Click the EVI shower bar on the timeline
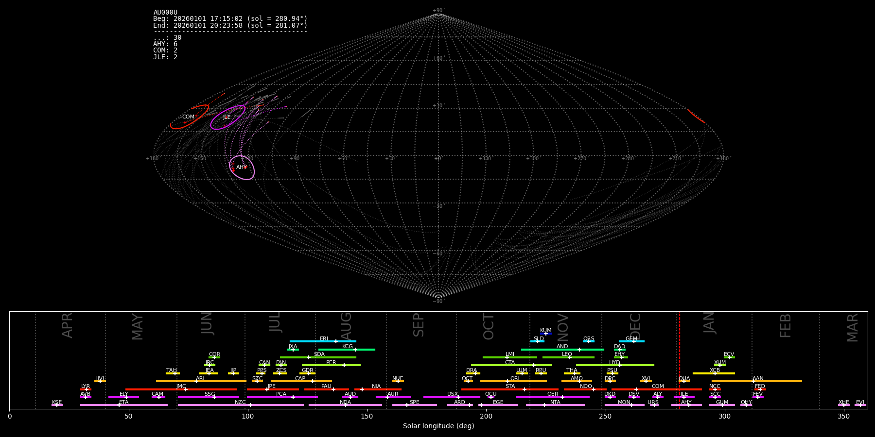This screenshot has height=437, width=875. [x=860, y=405]
